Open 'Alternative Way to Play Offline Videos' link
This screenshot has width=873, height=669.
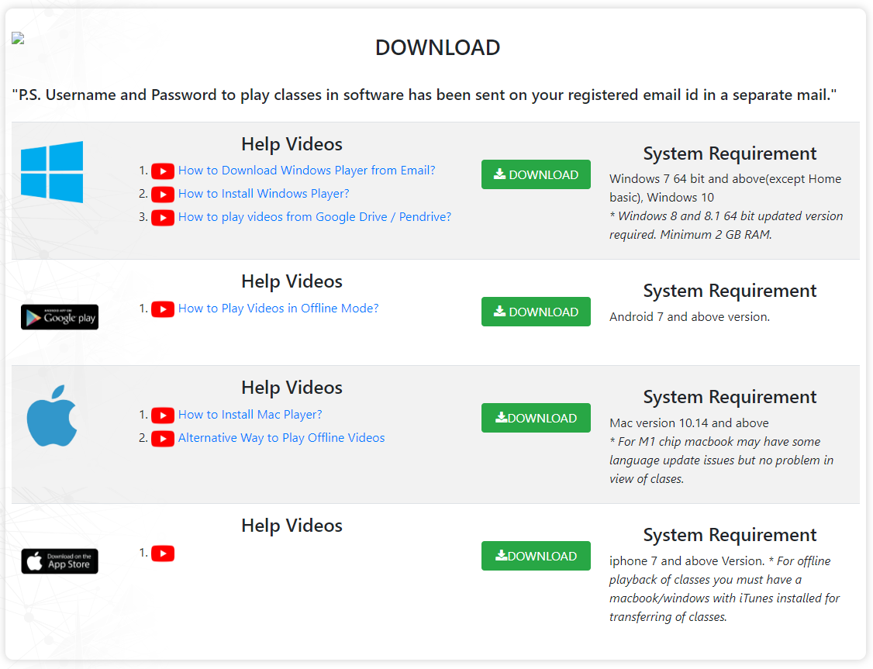click(281, 438)
